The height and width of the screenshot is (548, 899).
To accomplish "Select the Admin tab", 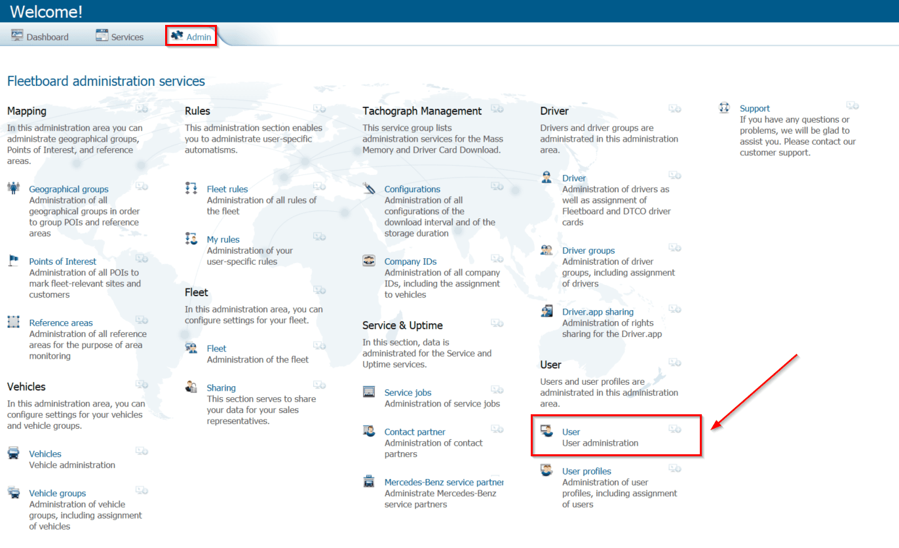I will click(191, 37).
